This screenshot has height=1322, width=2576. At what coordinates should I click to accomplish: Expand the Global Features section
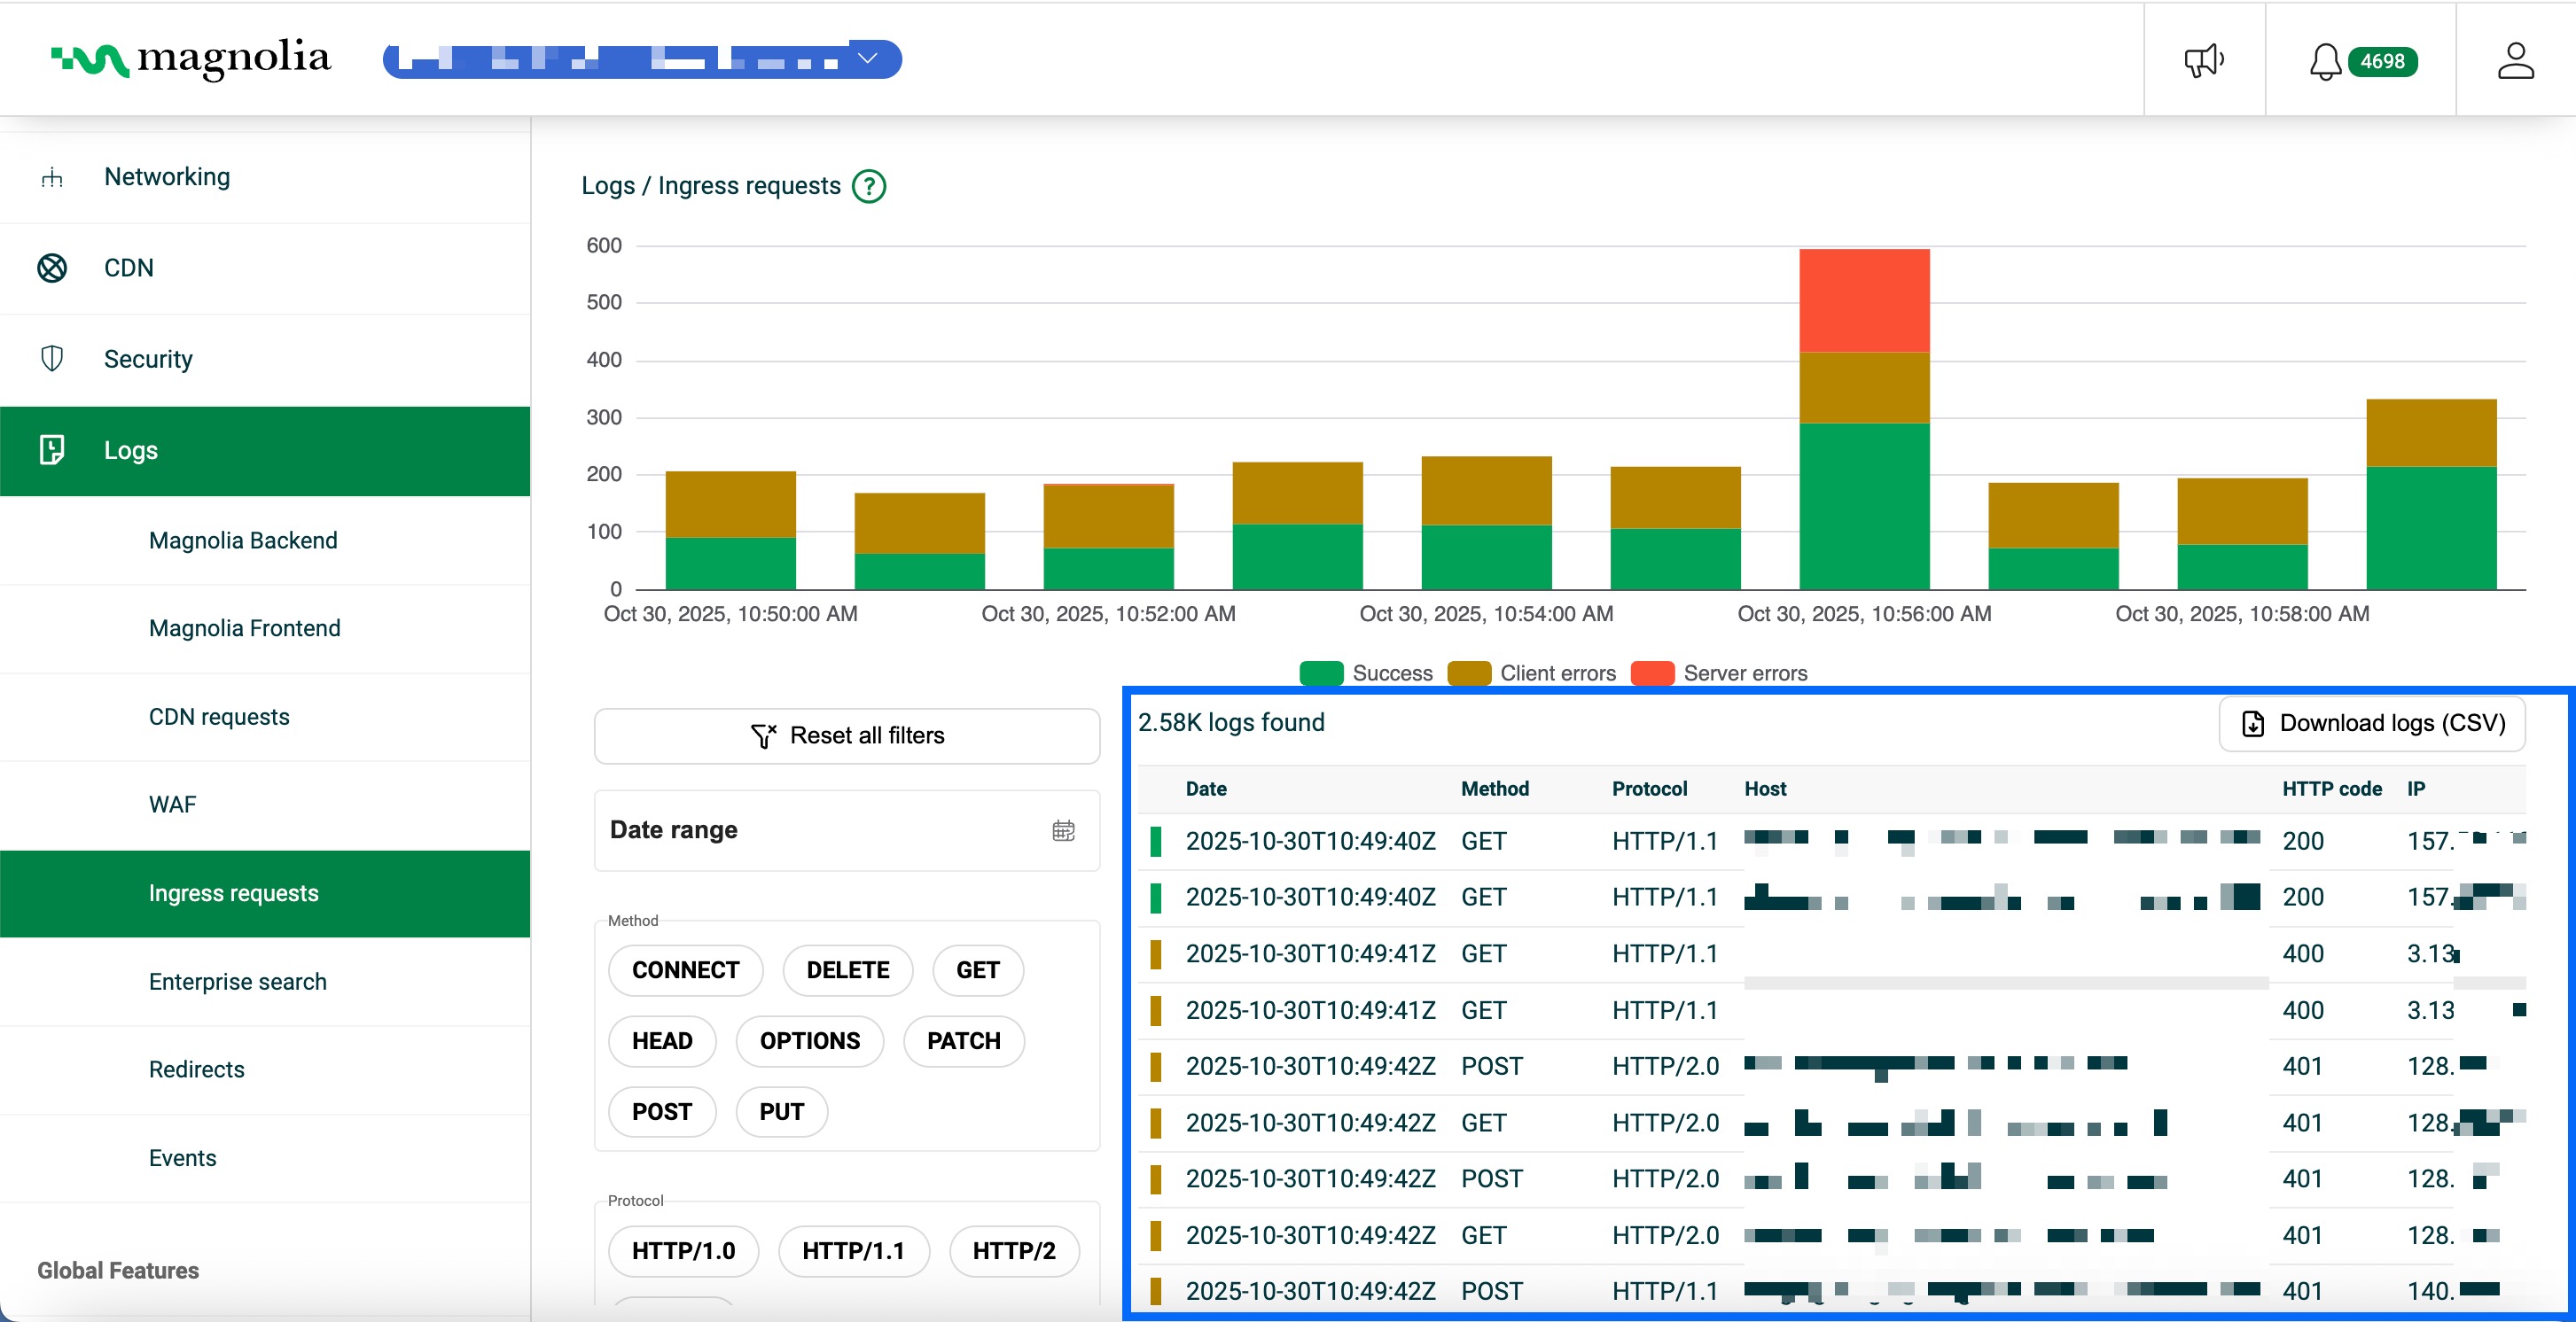pyautogui.click(x=117, y=1270)
